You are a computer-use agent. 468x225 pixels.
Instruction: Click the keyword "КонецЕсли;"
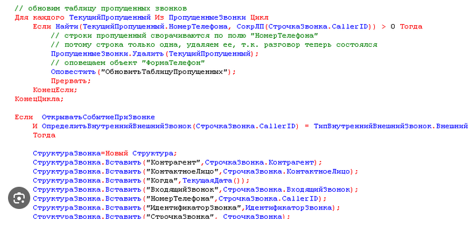pos(55,90)
